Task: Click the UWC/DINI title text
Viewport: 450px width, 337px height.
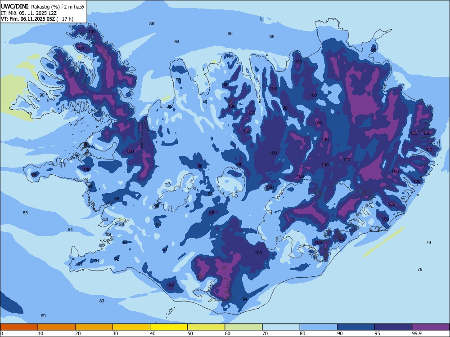Action: click(15, 6)
